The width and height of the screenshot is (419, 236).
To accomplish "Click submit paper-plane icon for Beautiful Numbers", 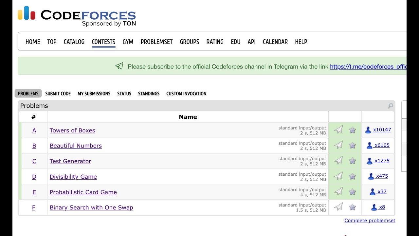I will coord(338,145).
